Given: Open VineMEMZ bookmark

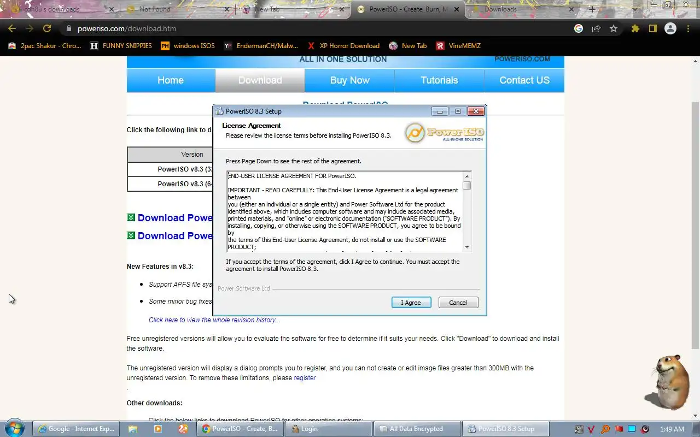Looking at the screenshot, I should tap(458, 46).
